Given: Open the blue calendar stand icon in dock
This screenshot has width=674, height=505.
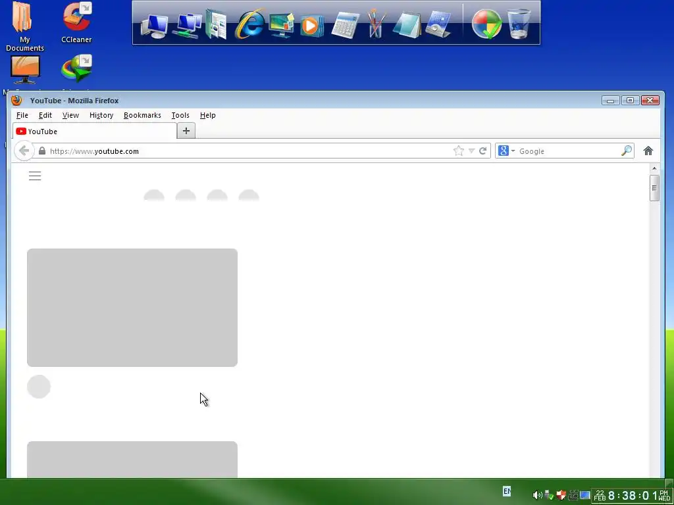Looking at the screenshot, I should [x=438, y=25].
